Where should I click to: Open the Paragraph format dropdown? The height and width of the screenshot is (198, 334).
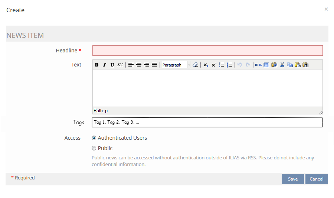click(176, 65)
